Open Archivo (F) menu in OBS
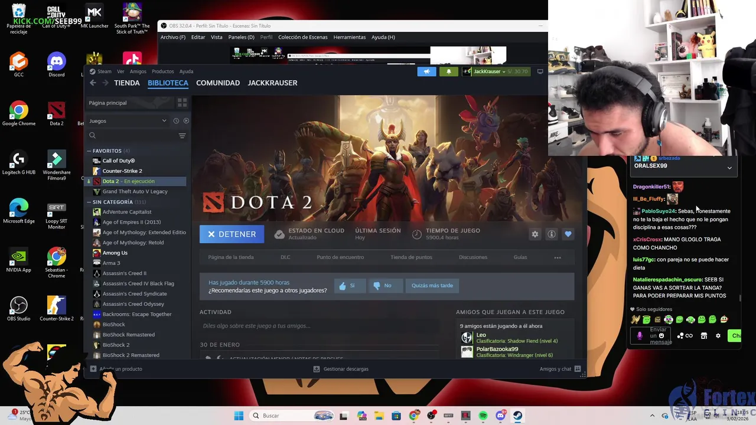756x425 pixels. click(173, 37)
